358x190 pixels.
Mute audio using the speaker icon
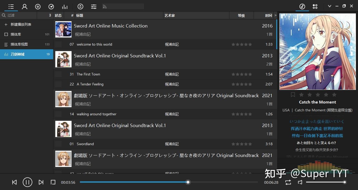300,182
